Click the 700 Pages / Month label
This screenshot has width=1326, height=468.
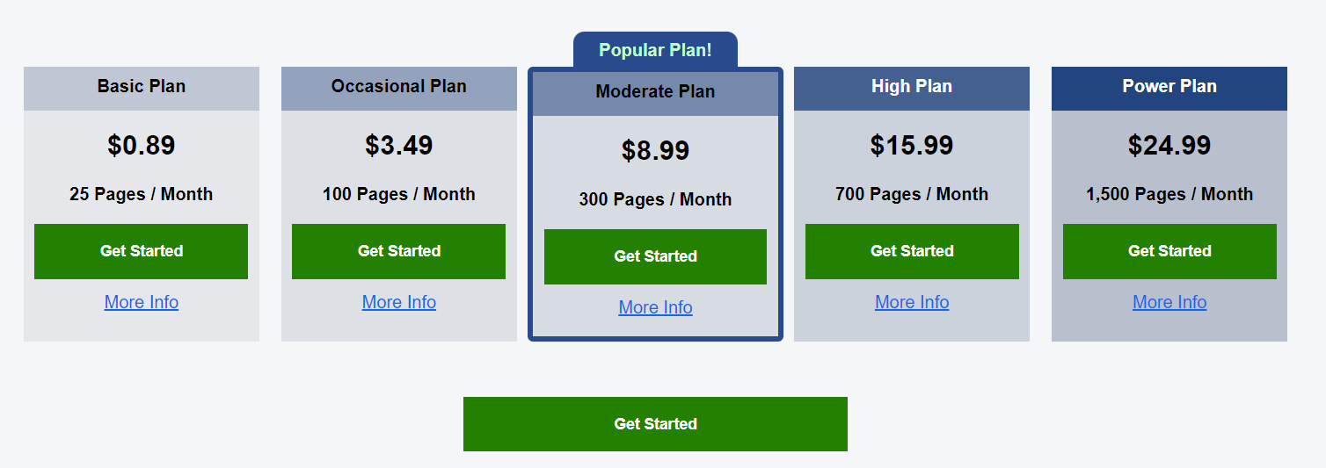(912, 194)
